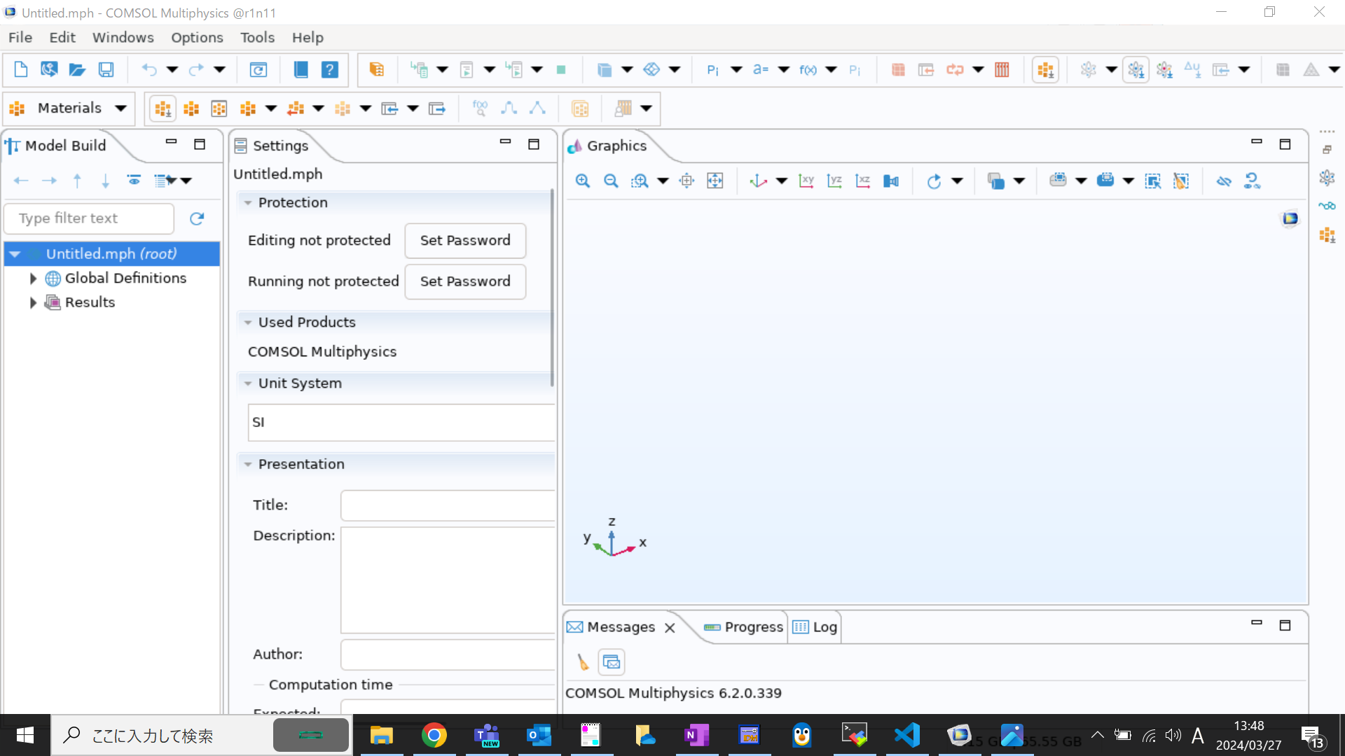This screenshot has height=756, width=1345.
Task: Open the File menu
Action: click(x=20, y=37)
